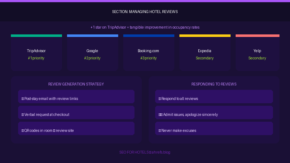Select 'Respond to all reviews' item
Screen dimensions: 290x163
[x=214, y=96]
